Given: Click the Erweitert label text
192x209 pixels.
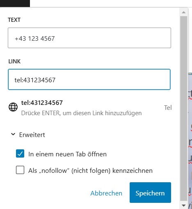Looking at the screenshot, I should [x=32, y=135].
